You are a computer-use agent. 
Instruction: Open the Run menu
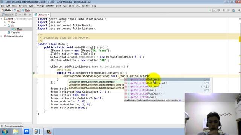tap(65, 6)
